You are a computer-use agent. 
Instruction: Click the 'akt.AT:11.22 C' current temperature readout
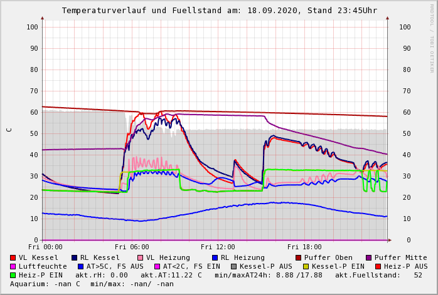(x=171, y=275)
